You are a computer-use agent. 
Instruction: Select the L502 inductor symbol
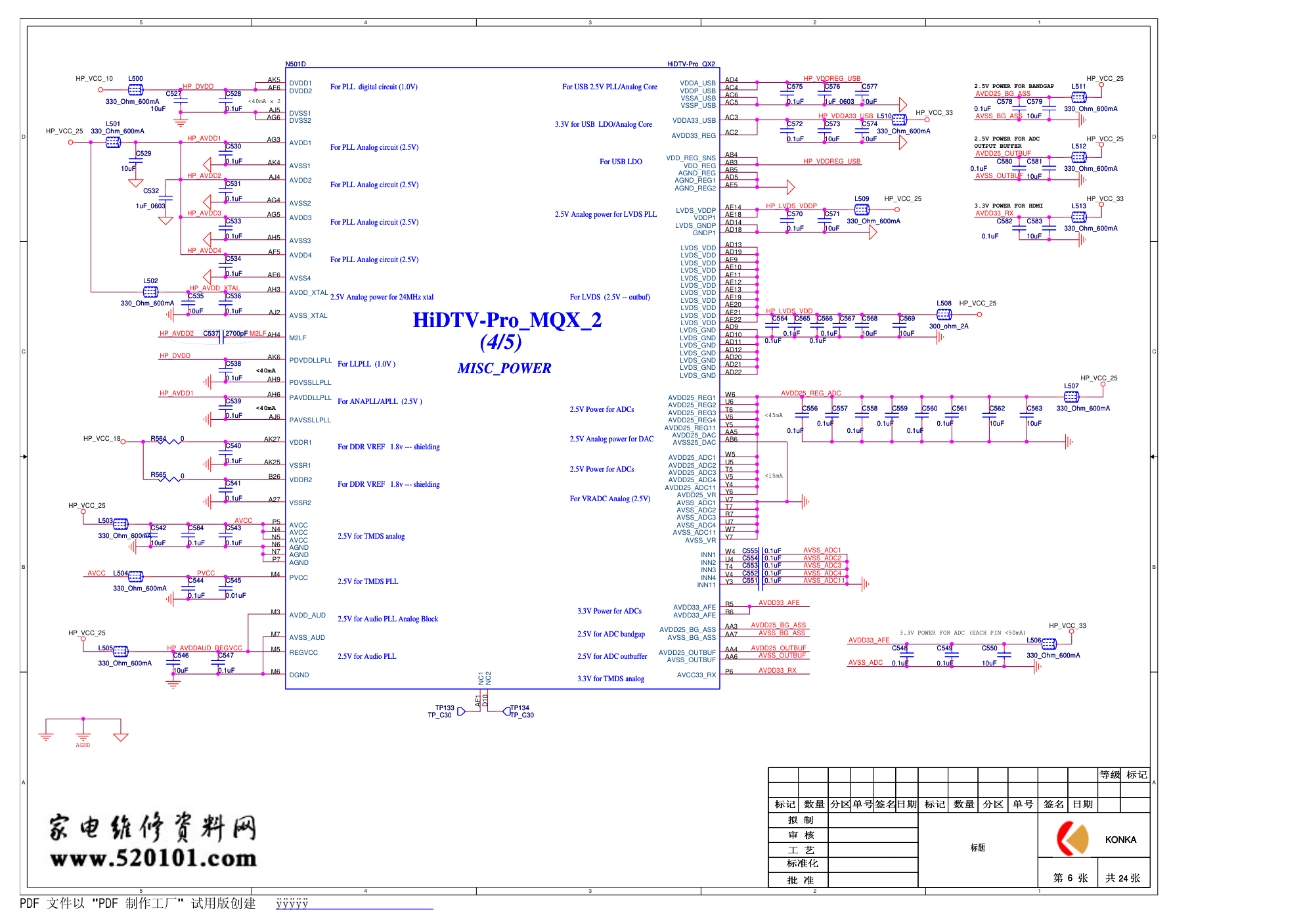tap(151, 292)
